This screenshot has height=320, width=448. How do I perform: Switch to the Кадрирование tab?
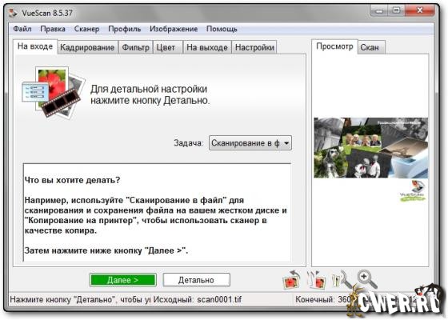(87, 47)
